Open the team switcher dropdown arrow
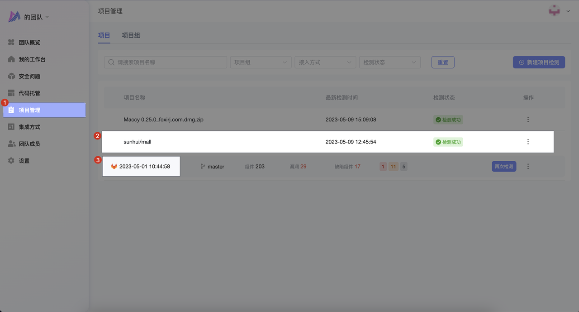Screen dimensions: 579x312 coord(47,17)
